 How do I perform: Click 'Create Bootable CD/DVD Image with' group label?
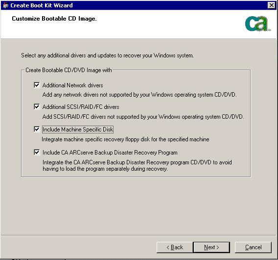(x=69, y=70)
